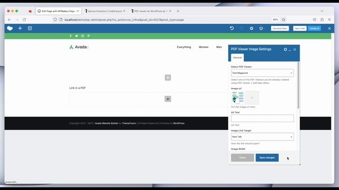The image size is (339, 190).
Task: Click inside the Alt Text input field
Action: coord(262,118)
